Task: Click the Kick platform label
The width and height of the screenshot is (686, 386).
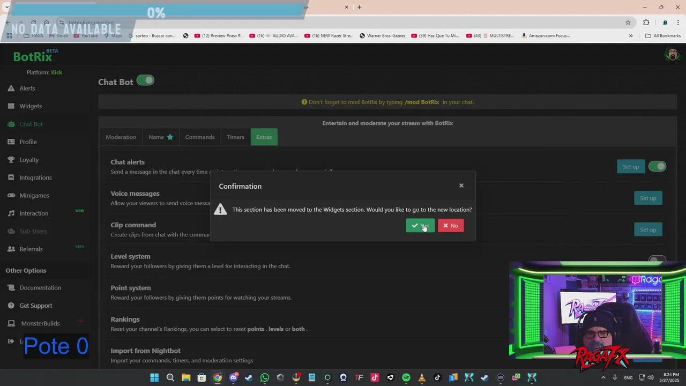Action: pos(57,72)
